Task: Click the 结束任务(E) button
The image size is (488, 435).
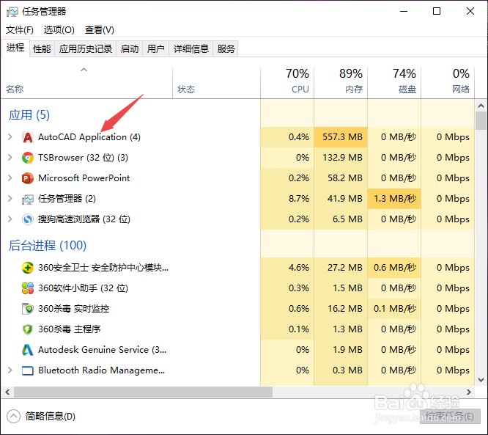Action: click(x=450, y=417)
